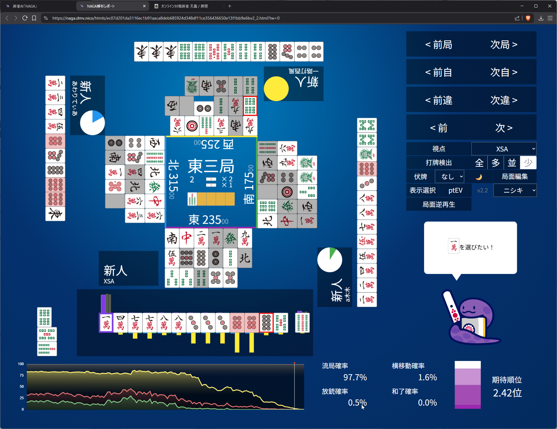Open the Brave Shields lion icon
Screen dimensions: 557x429
click(528, 18)
